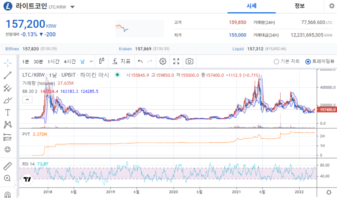Open the forecasting and measurement tools

click(8, 137)
